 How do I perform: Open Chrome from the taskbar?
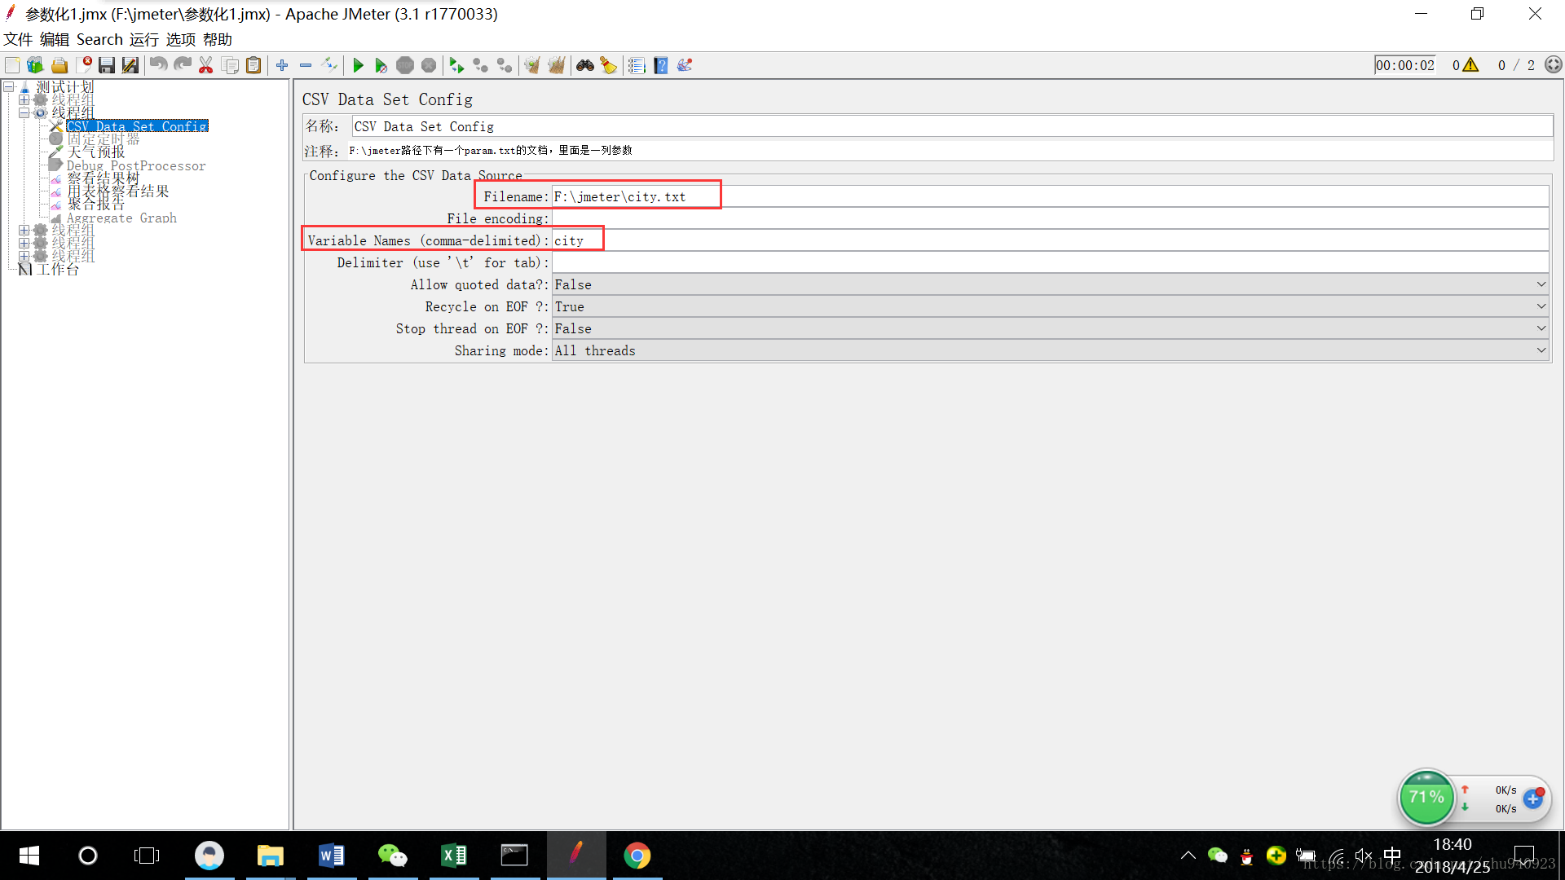click(637, 856)
